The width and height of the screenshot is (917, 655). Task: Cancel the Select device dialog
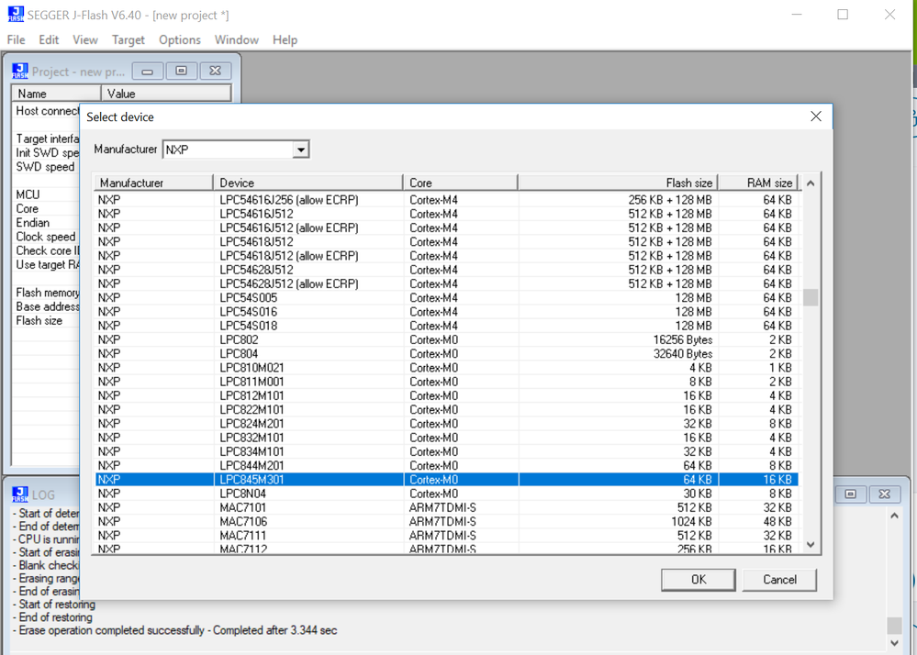779,580
